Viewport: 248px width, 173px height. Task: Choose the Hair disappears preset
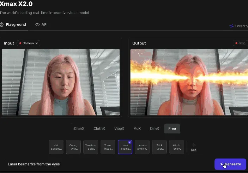[x=56, y=147]
